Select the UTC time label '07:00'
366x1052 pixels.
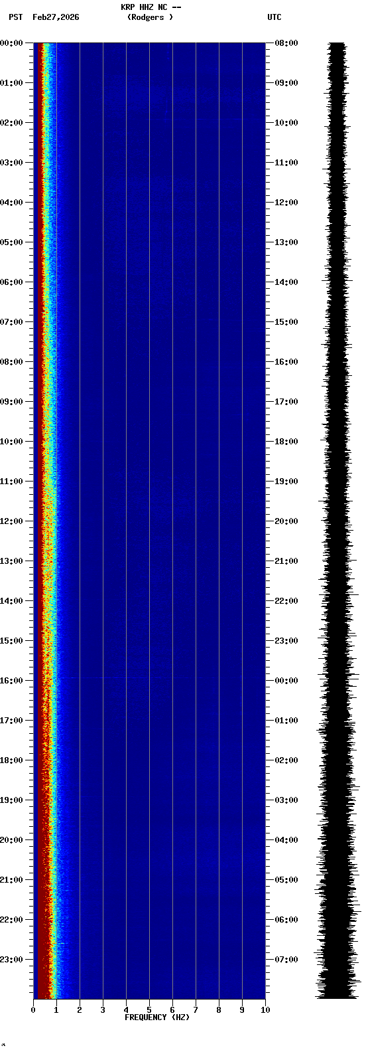pyautogui.click(x=286, y=960)
